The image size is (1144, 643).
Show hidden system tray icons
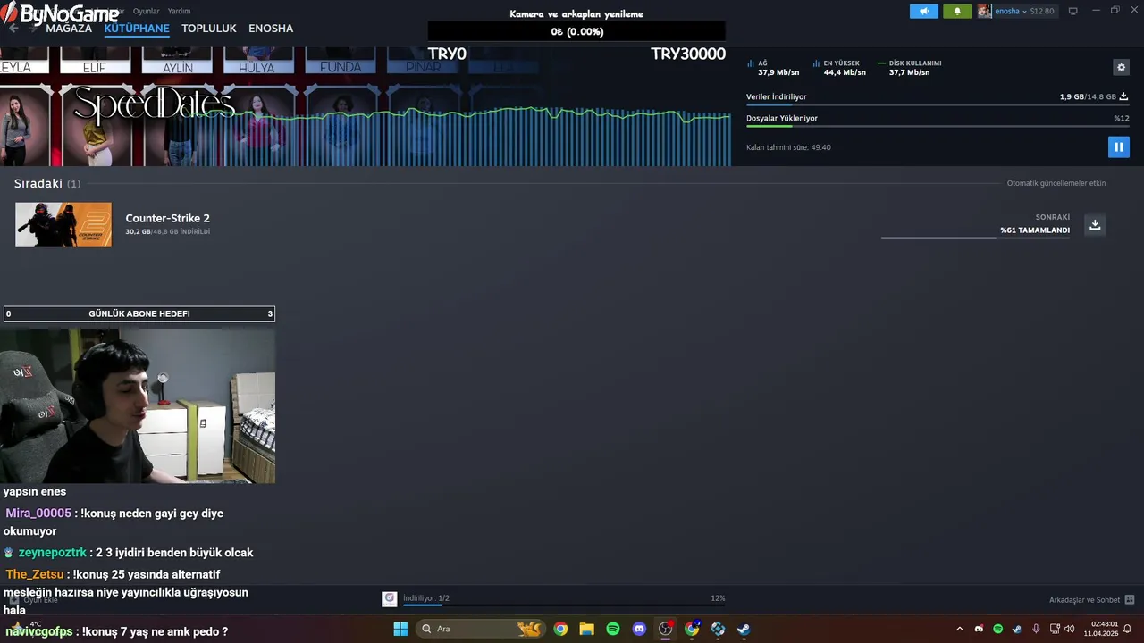coord(960,629)
